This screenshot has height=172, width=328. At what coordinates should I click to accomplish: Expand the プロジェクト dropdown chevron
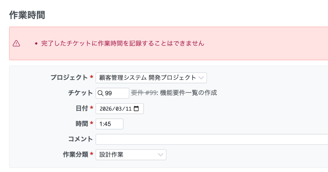[x=201, y=78]
